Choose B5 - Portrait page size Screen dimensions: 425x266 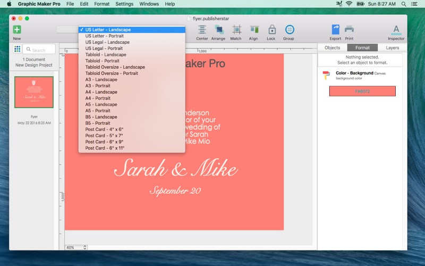[132, 123]
